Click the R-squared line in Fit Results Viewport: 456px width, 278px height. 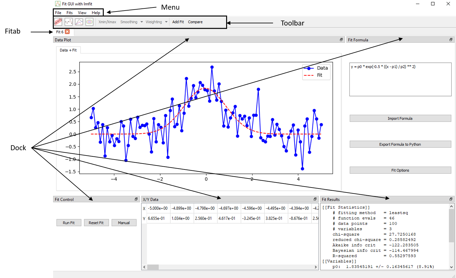(374, 256)
